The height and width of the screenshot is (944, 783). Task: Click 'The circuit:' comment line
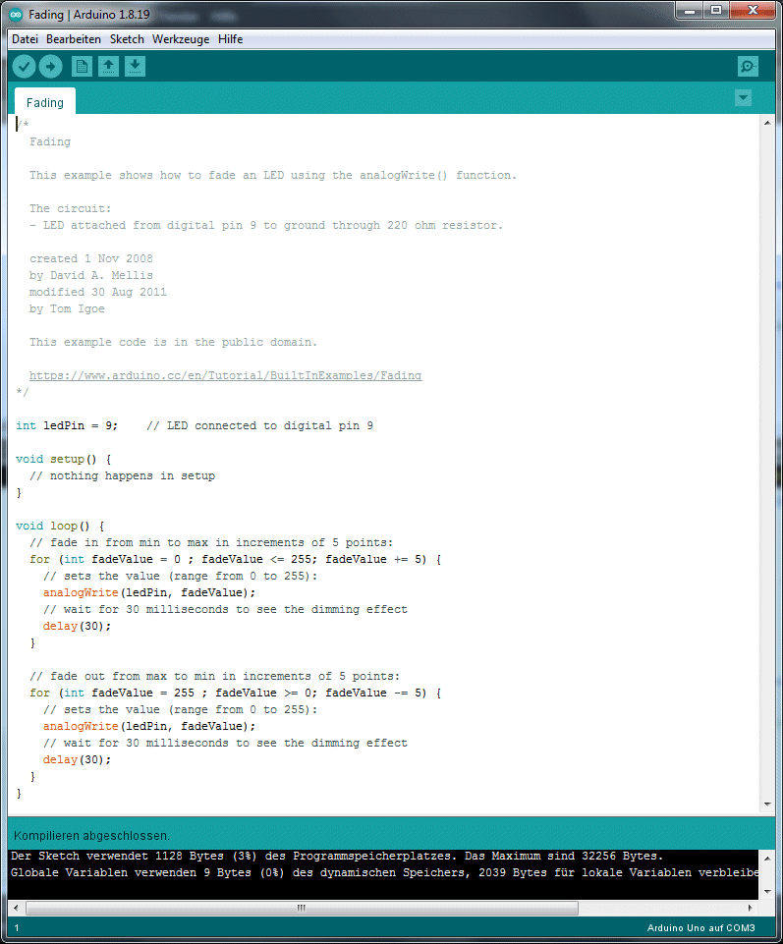[x=71, y=208]
